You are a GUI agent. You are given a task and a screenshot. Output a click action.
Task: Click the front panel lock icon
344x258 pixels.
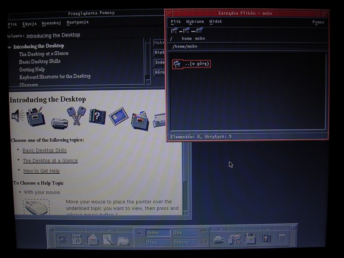[139, 233]
